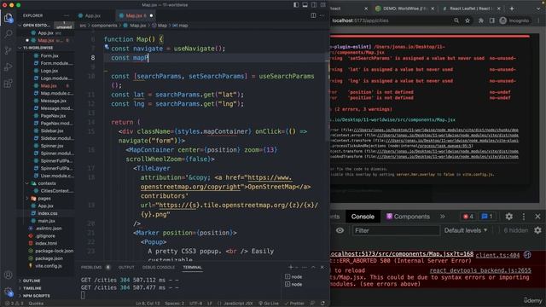Viewport: 546px width, 307px height.
Task: Click Ln 8, Col position indicator
Action: pyautogui.click(x=148, y=304)
